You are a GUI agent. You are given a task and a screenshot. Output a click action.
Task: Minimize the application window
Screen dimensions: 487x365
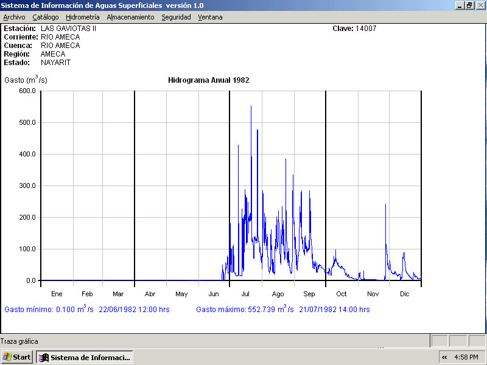point(460,5)
